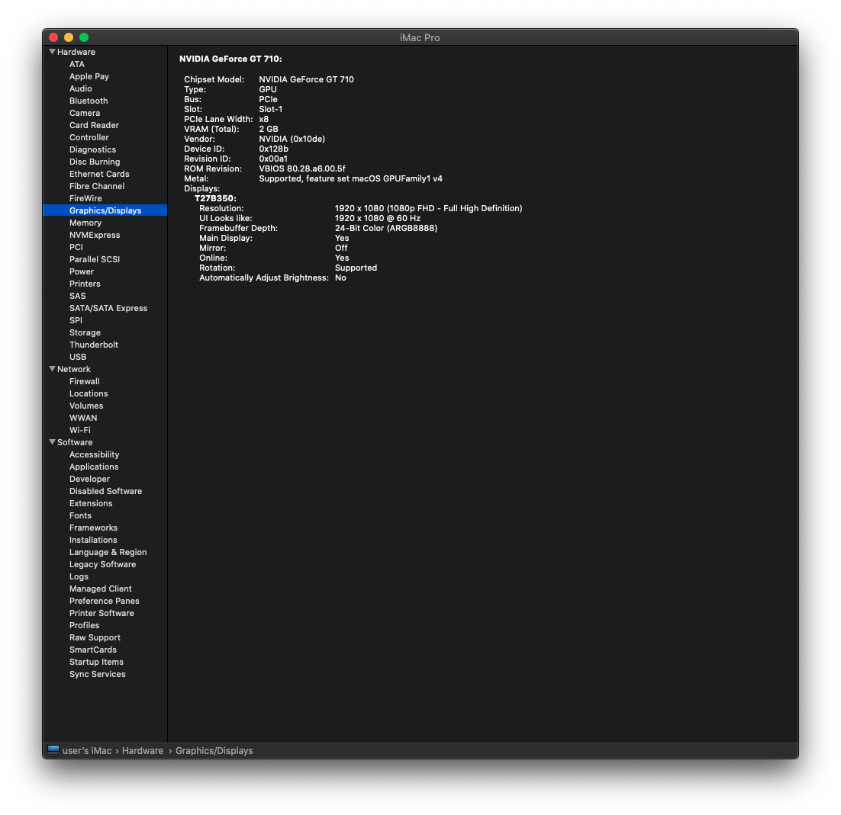
Task: Open Managed Client entry
Action: click(x=100, y=589)
